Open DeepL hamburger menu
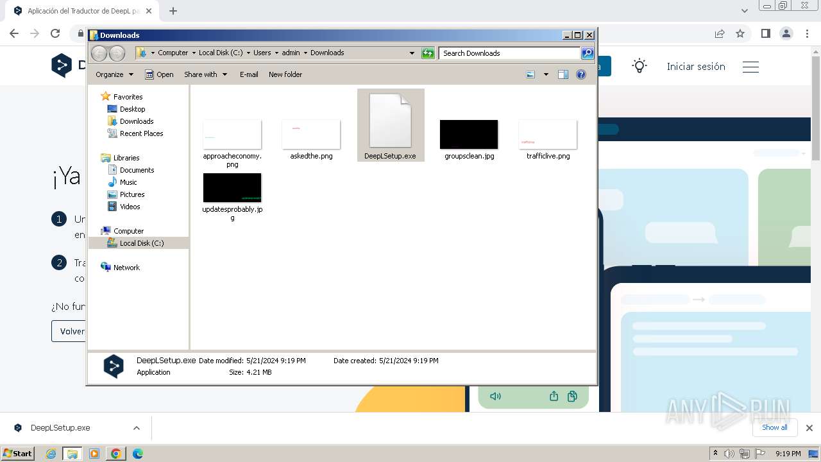 coord(750,67)
